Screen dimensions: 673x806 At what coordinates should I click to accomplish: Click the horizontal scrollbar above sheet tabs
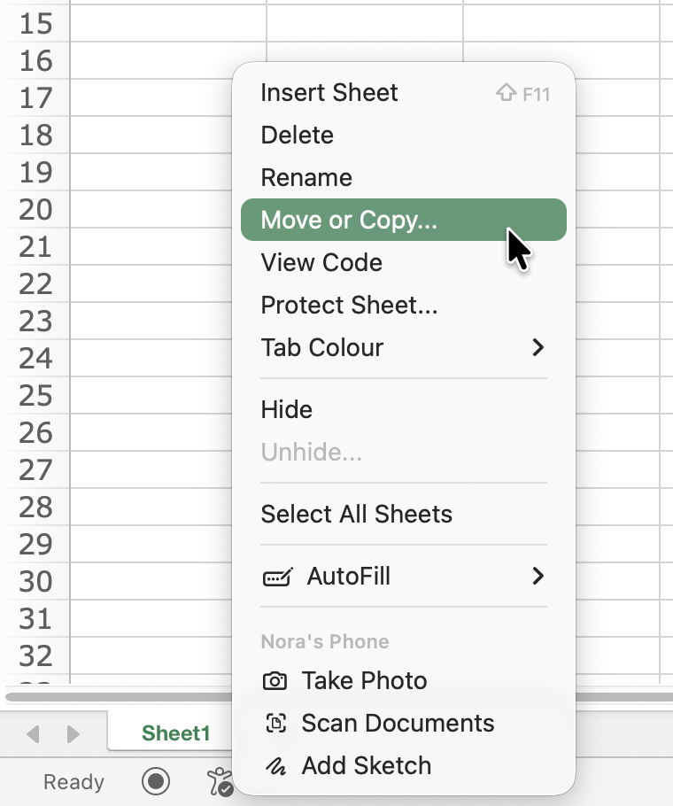(x=115, y=697)
